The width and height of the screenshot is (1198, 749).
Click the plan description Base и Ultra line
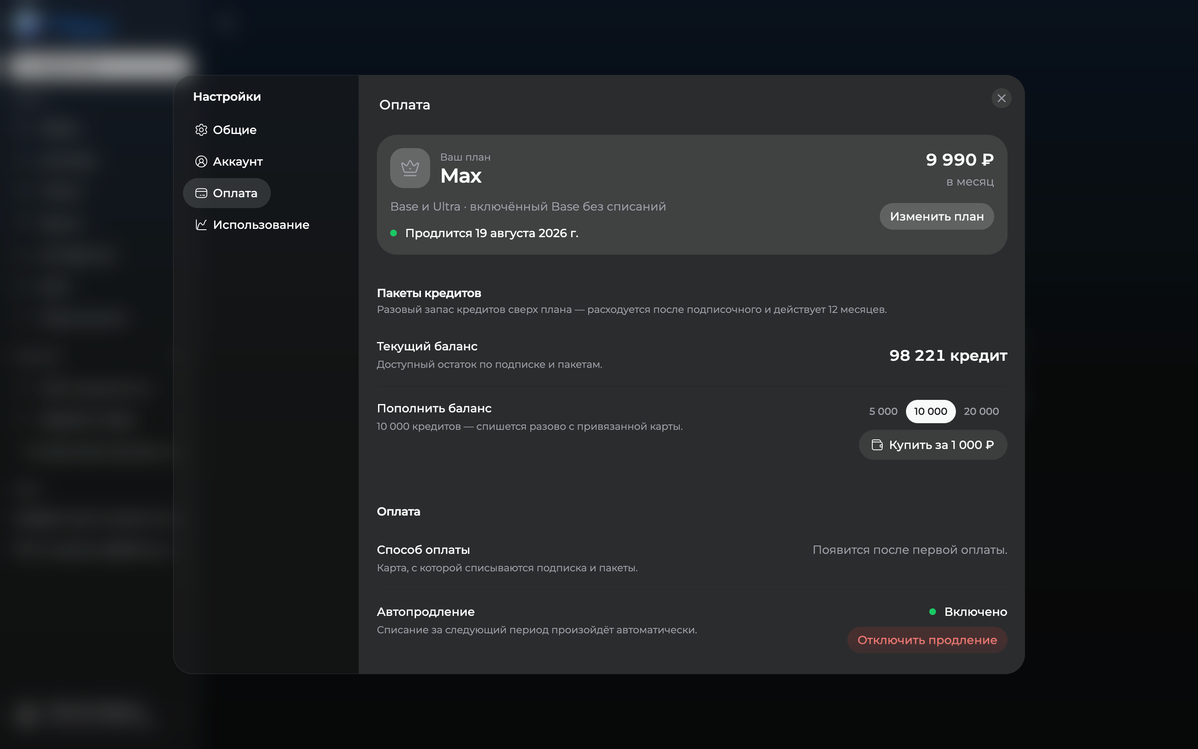(x=528, y=206)
